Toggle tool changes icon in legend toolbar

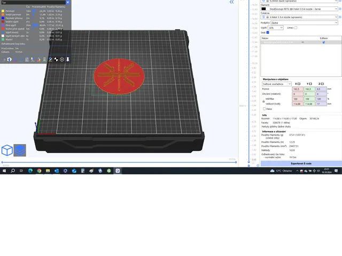pos(33,59)
